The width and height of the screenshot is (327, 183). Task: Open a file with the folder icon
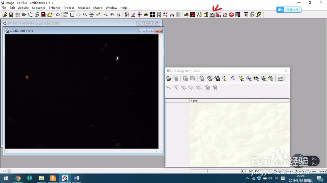click(x=5, y=15)
